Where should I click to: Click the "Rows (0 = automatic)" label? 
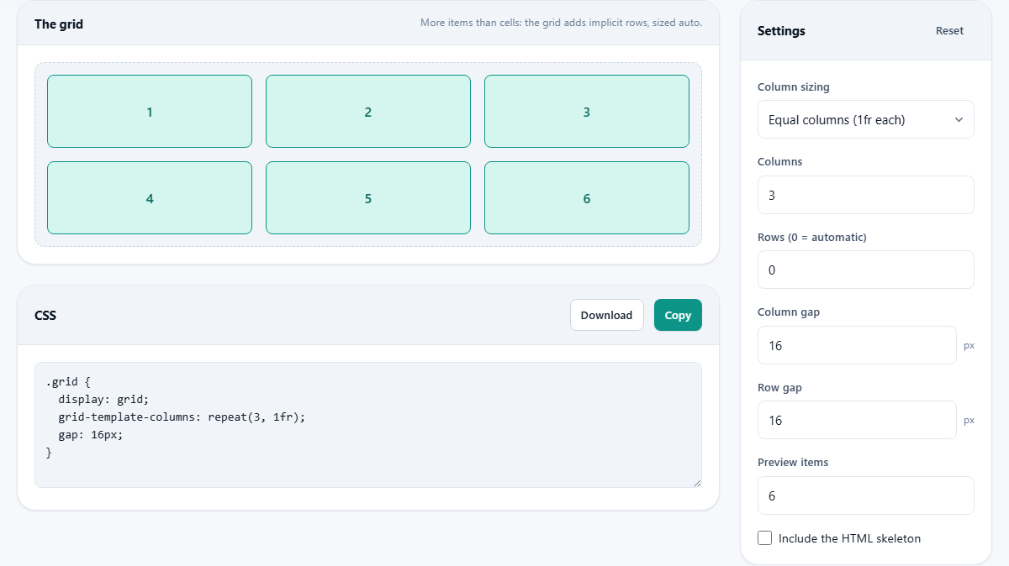[812, 237]
